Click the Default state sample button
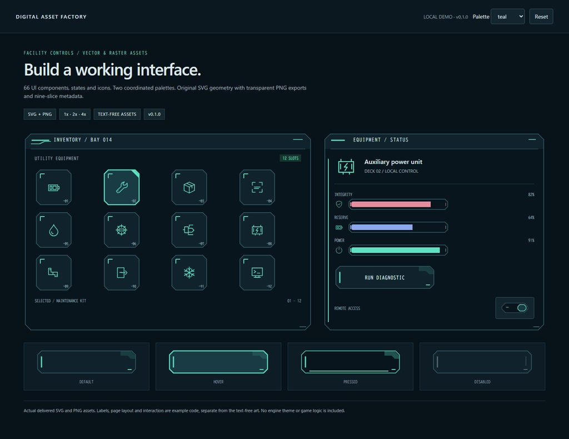Image resolution: width=569 pixels, height=439 pixels. click(x=86, y=362)
